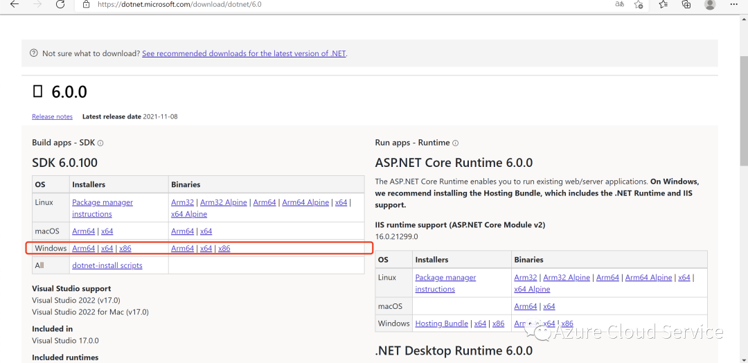This screenshot has width=748, height=363.
Task: Download SDK Windows Arm64 binary
Action: click(182, 248)
